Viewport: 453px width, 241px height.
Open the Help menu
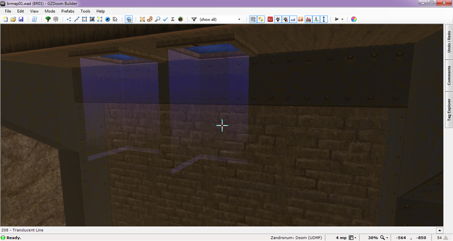(101, 11)
